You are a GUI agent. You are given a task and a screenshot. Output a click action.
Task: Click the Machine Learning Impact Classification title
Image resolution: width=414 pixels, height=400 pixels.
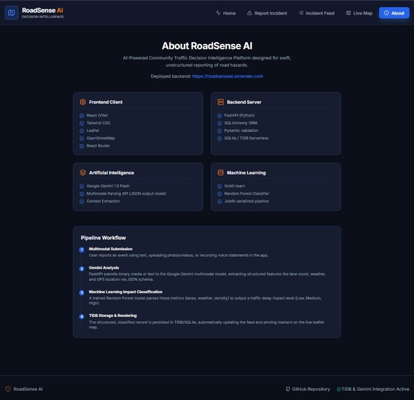[x=126, y=292]
